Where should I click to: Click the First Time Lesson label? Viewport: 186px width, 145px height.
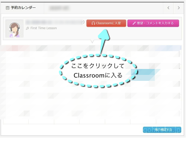(x=44, y=28)
